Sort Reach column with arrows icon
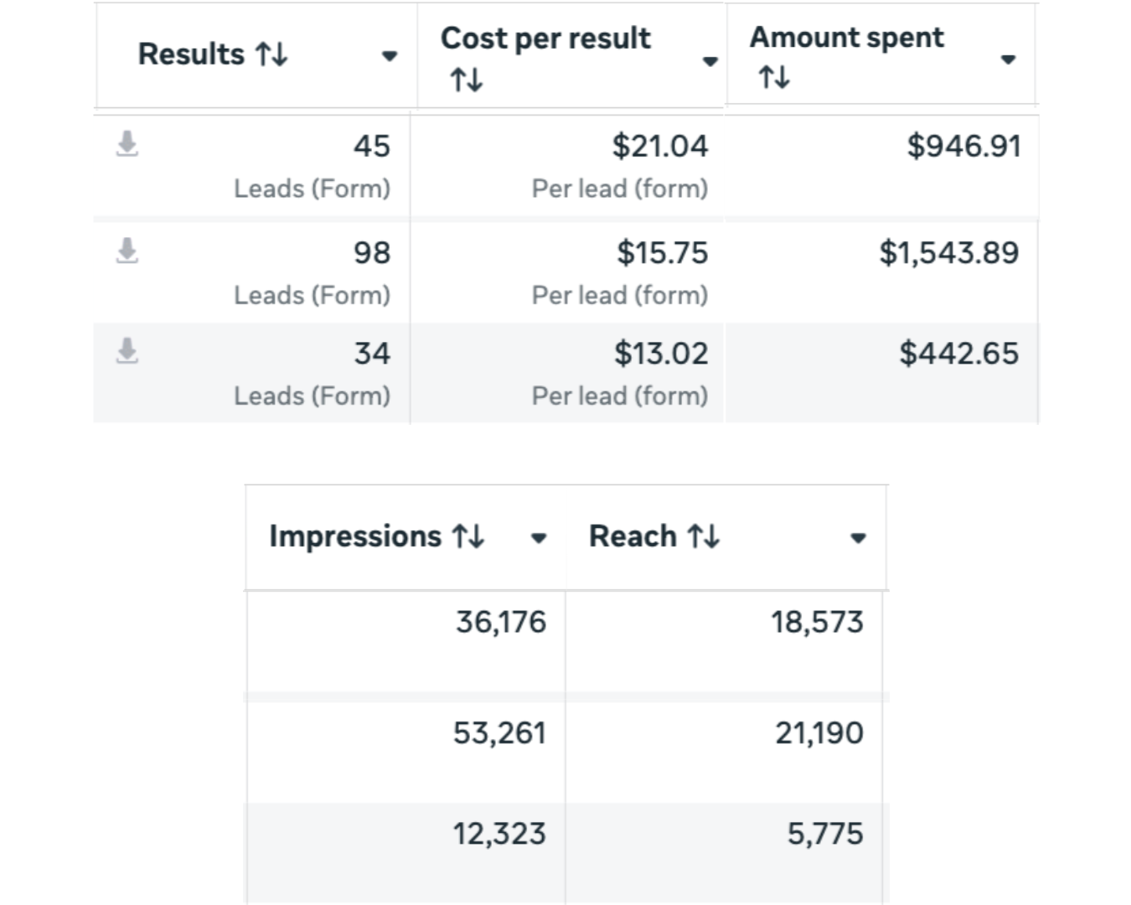The image size is (1131, 905). pyautogui.click(x=703, y=536)
